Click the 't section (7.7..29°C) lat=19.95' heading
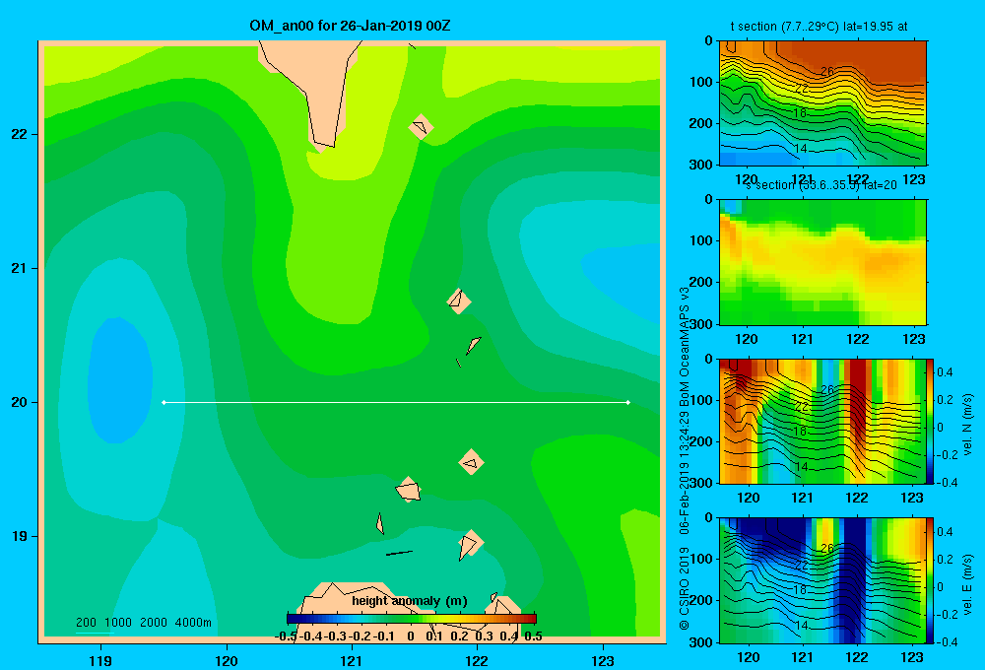This screenshot has width=985, height=670. [819, 27]
